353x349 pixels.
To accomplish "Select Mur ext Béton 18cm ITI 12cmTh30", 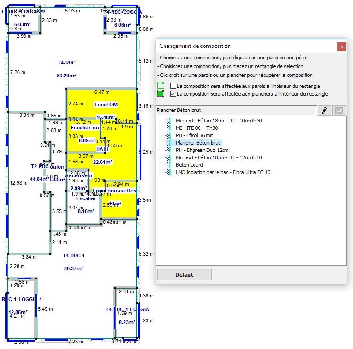I will coord(219,157).
